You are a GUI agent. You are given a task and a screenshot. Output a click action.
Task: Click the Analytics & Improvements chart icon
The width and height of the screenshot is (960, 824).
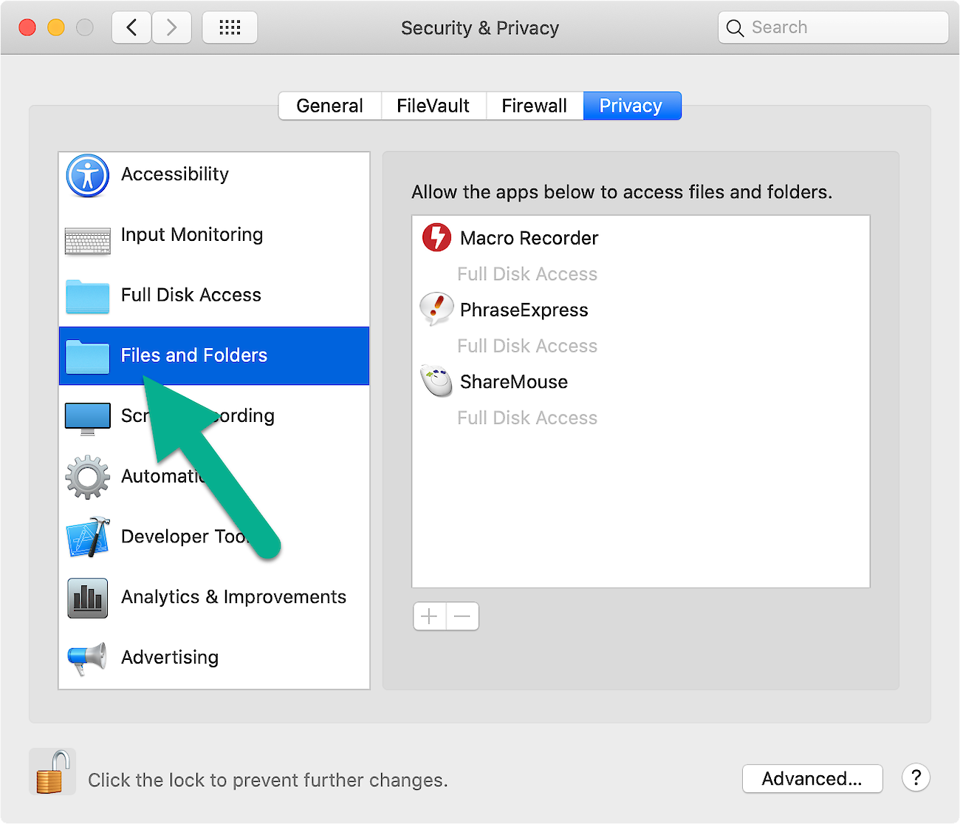(88, 598)
